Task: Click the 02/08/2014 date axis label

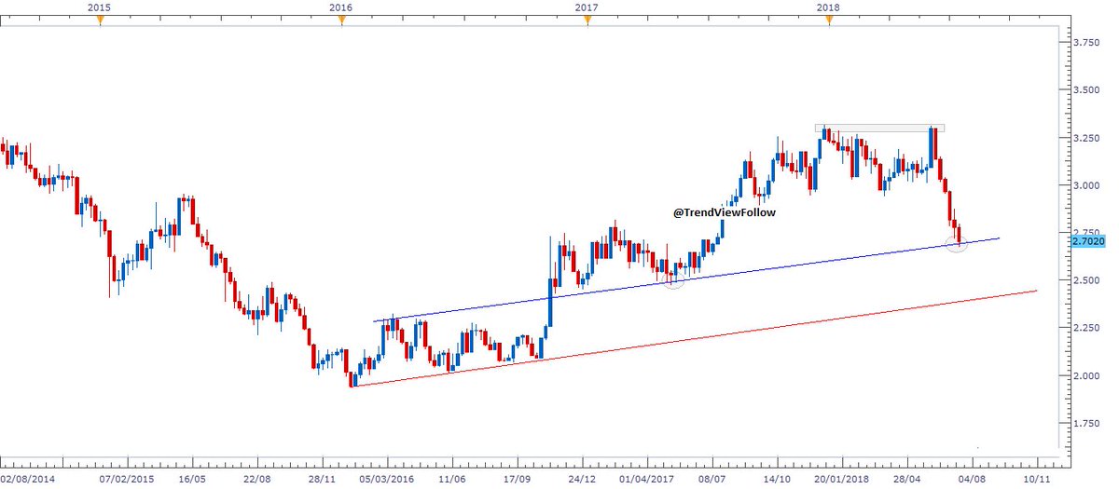Action: [x=27, y=479]
